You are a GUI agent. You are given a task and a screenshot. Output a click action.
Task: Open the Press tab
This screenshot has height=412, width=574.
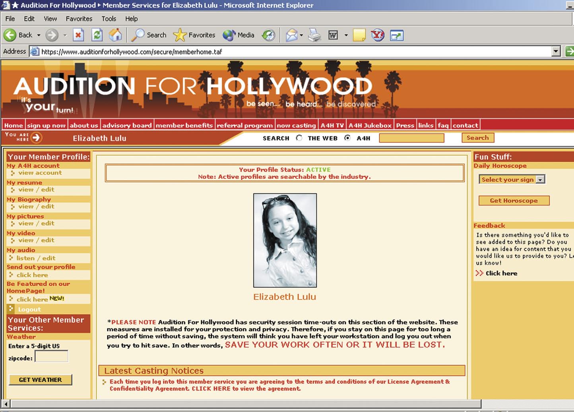(405, 125)
